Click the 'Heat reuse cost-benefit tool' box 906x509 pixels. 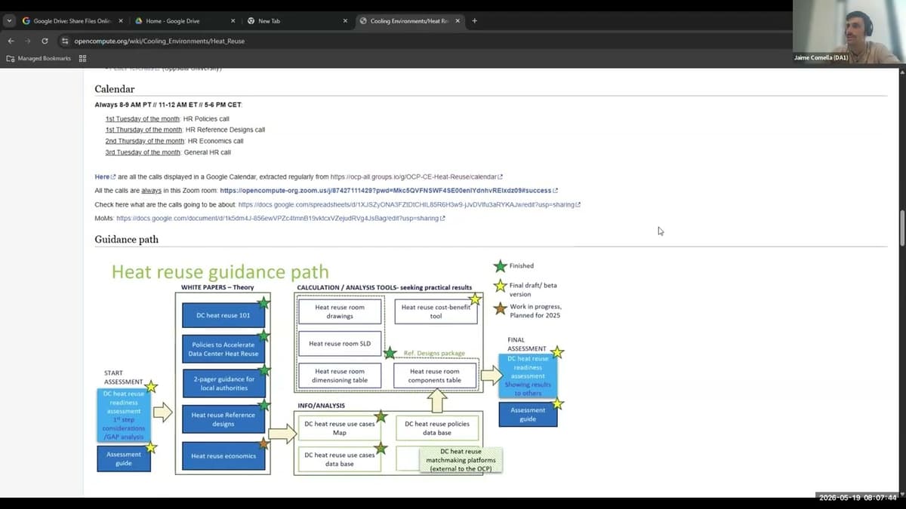click(x=436, y=311)
